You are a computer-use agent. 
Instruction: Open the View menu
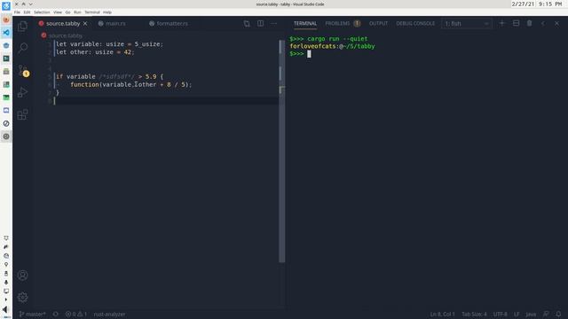(58, 12)
